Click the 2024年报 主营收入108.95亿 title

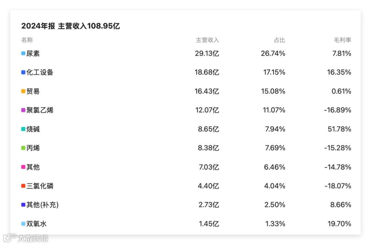point(70,26)
